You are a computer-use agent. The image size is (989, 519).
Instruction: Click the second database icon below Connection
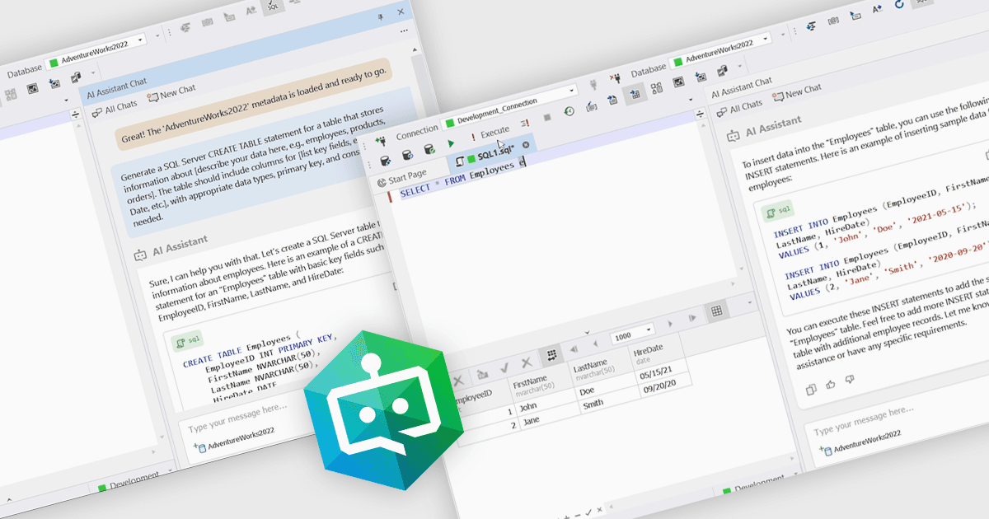[x=406, y=155]
